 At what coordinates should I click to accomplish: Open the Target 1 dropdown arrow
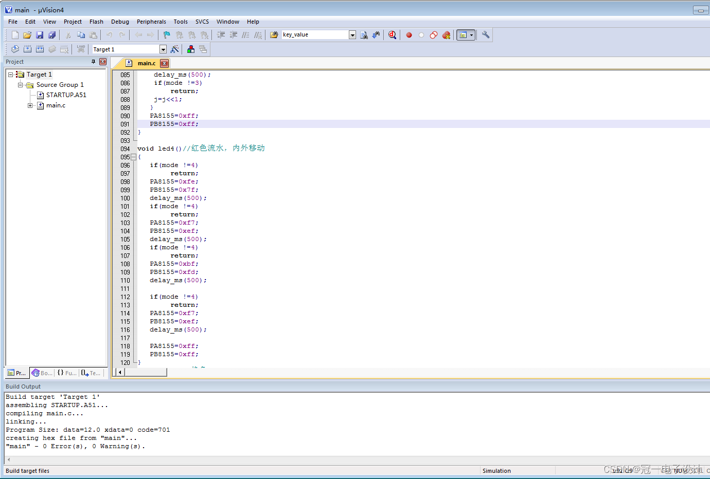163,49
